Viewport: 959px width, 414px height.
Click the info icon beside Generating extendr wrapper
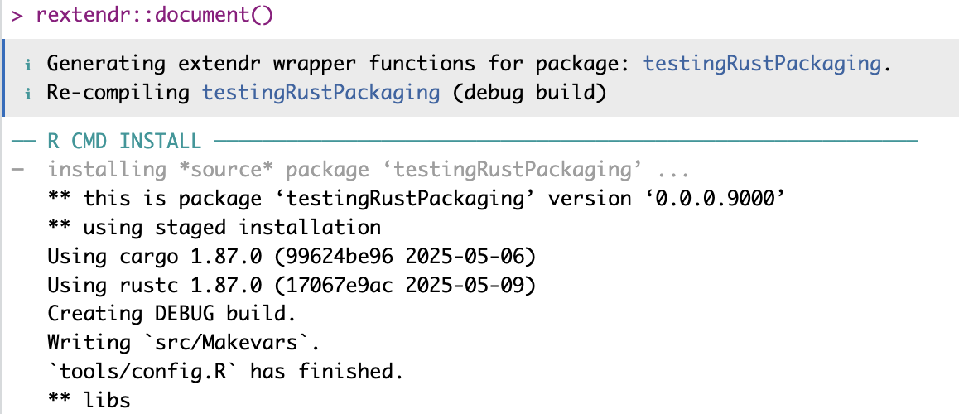29,65
